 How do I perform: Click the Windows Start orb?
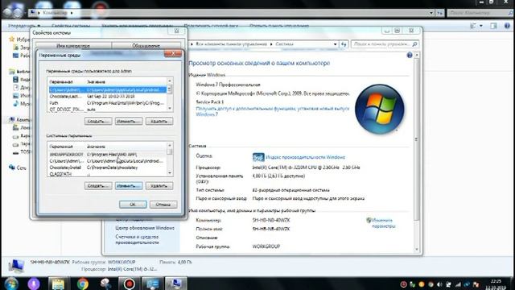10,284
